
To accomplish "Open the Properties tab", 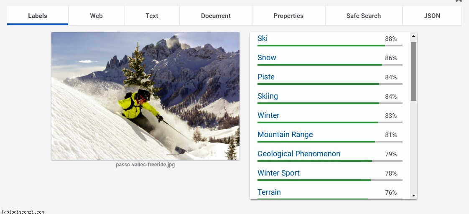I will (288, 16).
